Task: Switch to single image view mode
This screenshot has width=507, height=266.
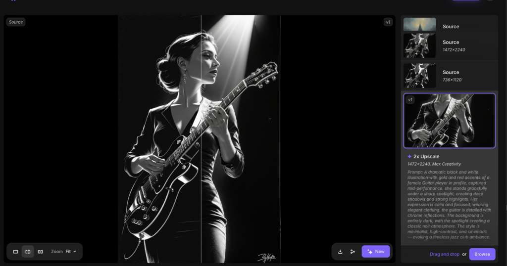Action: click(x=15, y=252)
